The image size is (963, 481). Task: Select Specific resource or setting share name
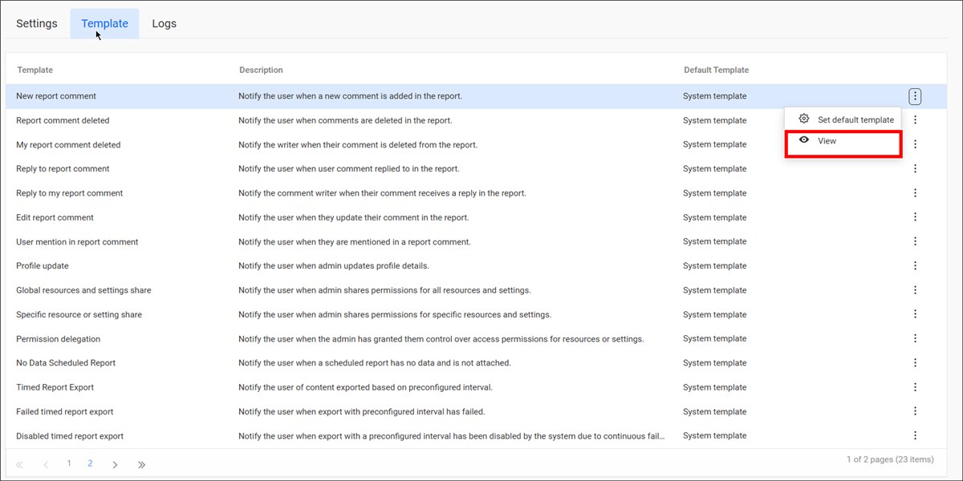coord(79,315)
